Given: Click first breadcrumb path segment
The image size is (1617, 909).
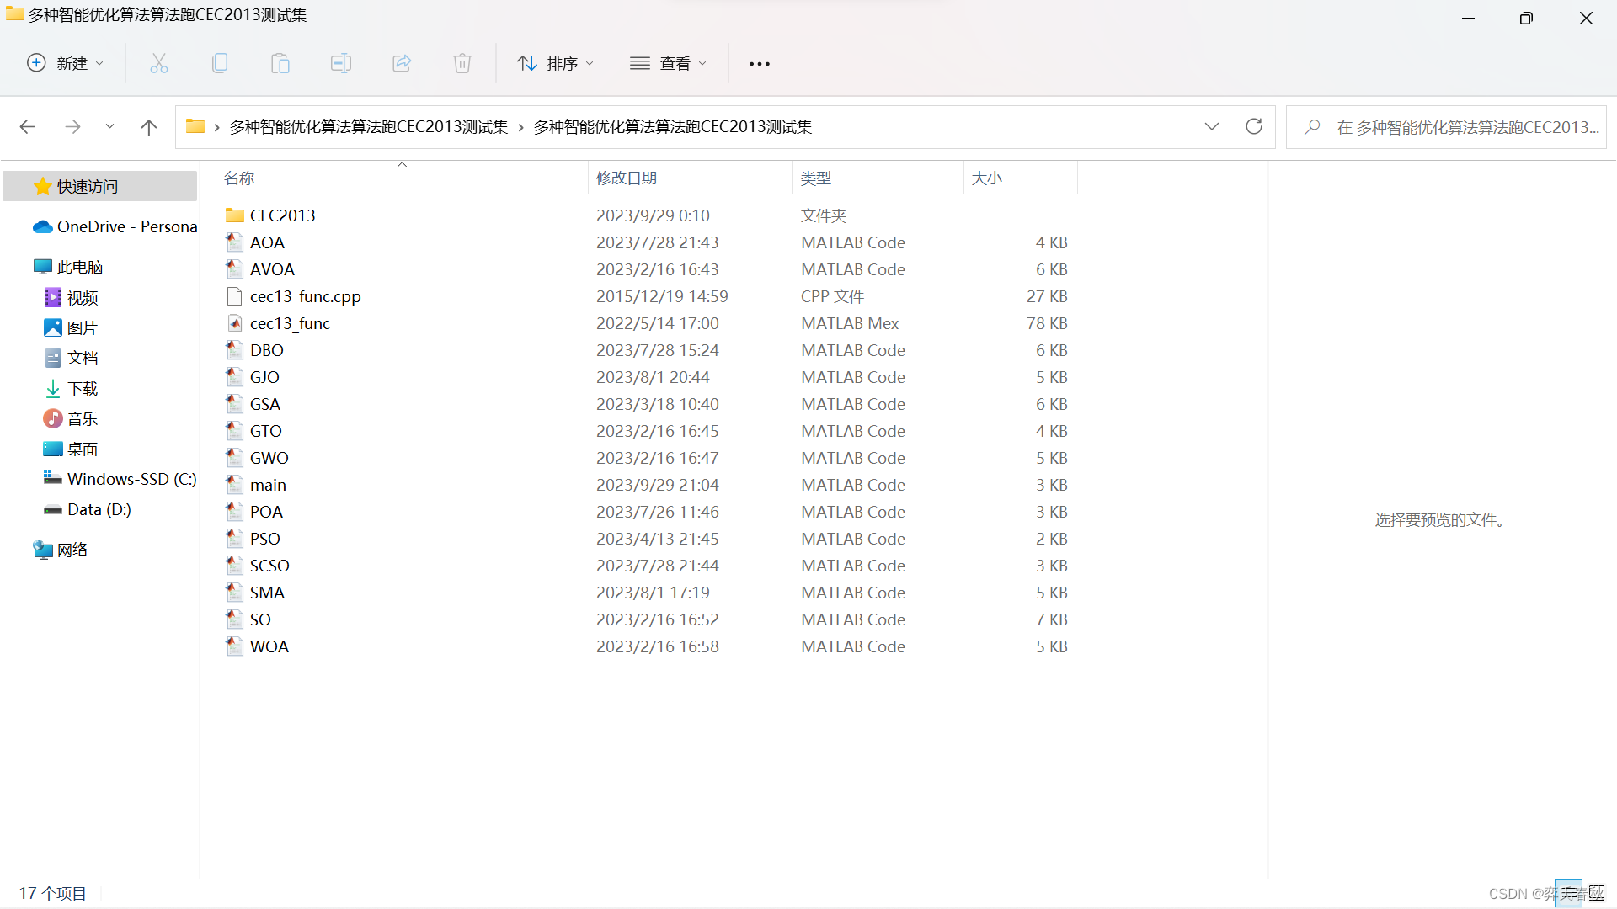Looking at the screenshot, I should [369, 127].
